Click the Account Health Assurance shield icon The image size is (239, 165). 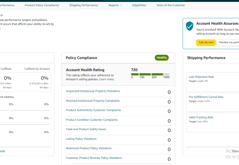(190, 26)
